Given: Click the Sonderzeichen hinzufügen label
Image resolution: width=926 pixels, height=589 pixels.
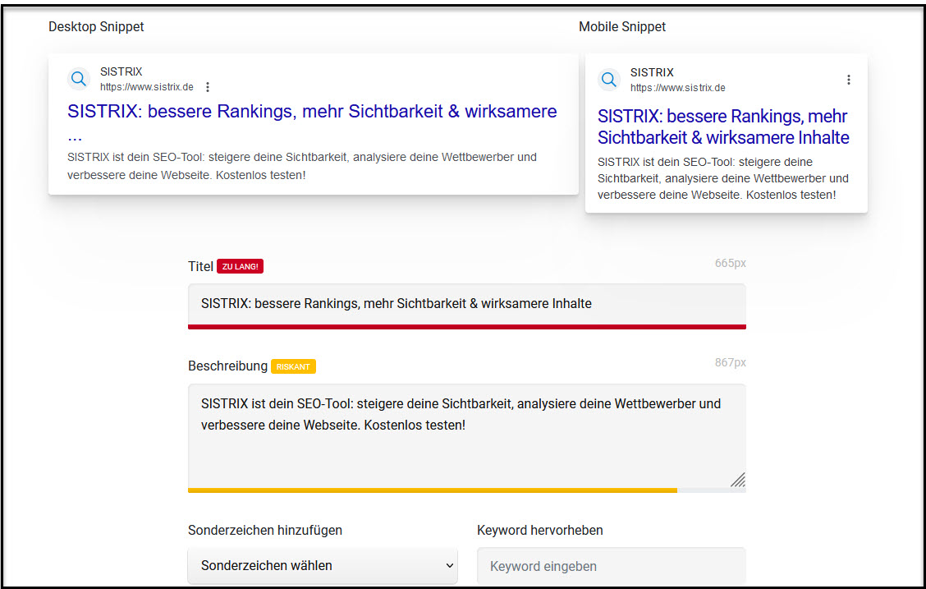Looking at the screenshot, I should (x=265, y=530).
